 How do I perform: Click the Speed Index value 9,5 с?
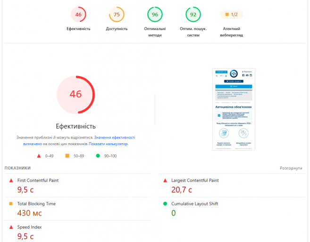25,236
